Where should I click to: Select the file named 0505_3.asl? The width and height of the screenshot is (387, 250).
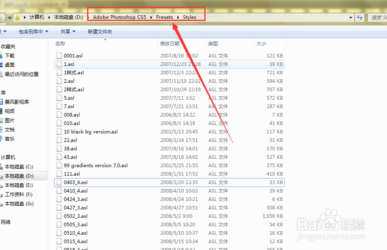coord(75,225)
